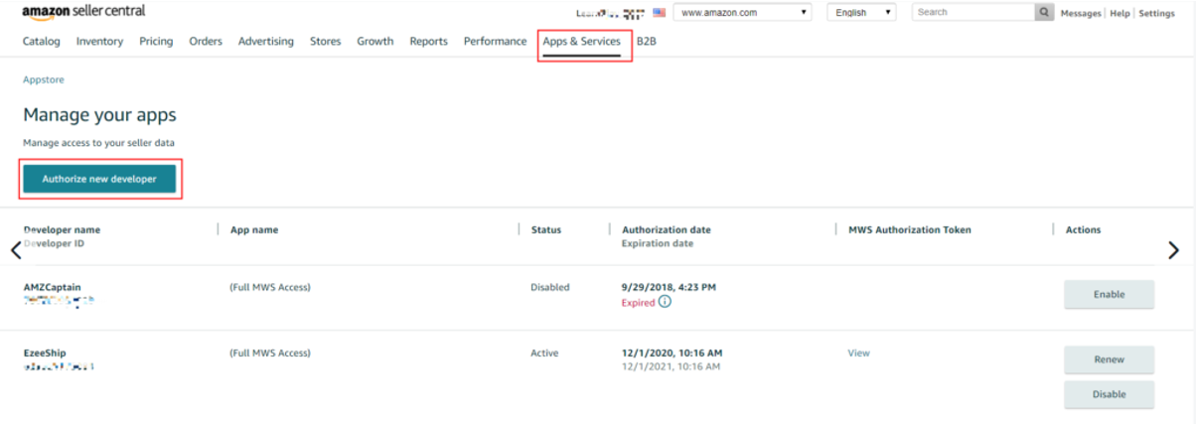Click the Actions column header
Screen dimensions: 1196x425
(x=1083, y=229)
